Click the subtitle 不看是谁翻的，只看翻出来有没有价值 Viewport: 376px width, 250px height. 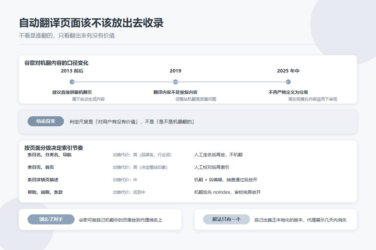click(x=67, y=36)
